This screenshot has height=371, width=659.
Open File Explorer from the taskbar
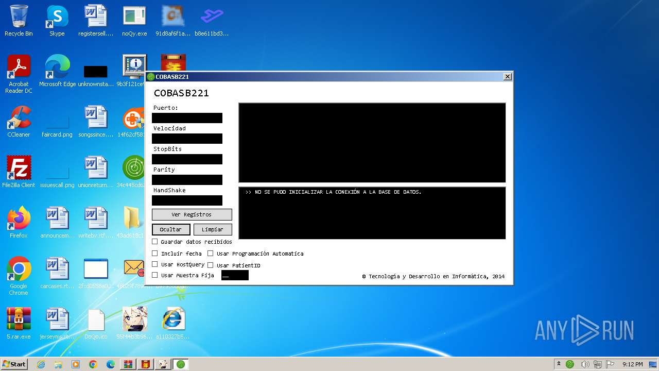(58, 364)
